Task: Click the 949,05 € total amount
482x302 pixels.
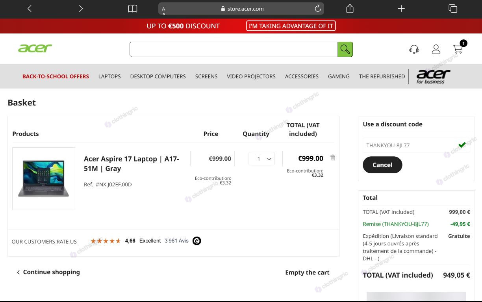Action: click(x=456, y=275)
